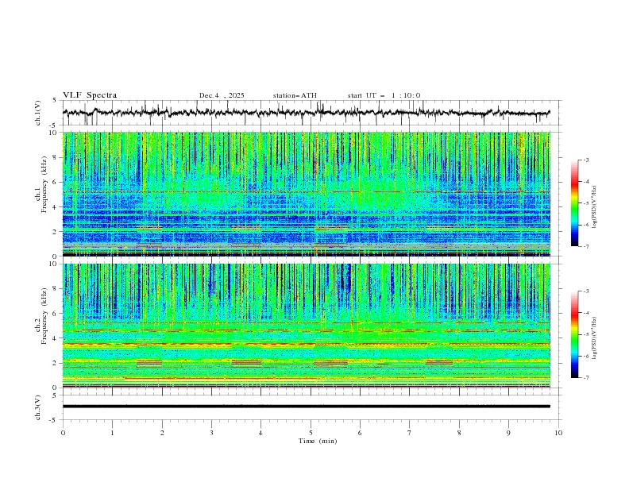Click the ch.1 waveform trace panel
The width and height of the screenshot is (629, 486).
click(311, 113)
